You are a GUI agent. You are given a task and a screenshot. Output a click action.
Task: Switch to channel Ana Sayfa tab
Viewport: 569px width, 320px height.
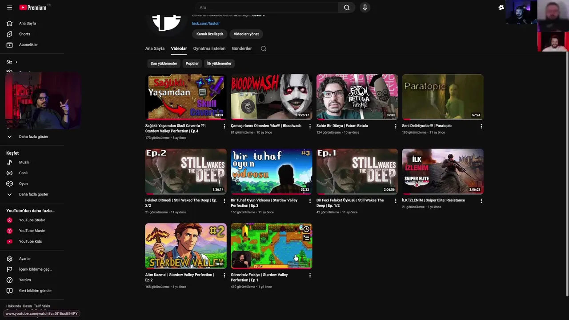pos(155,48)
